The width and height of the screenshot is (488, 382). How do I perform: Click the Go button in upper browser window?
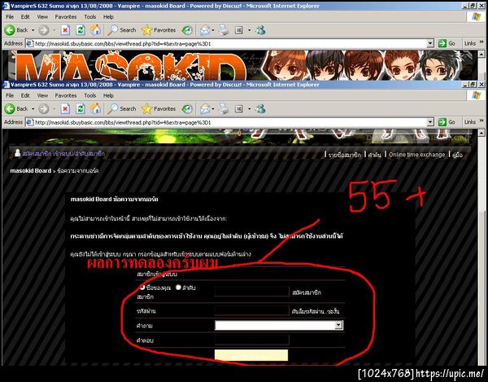pyautogui.click(x=447, y=44)
